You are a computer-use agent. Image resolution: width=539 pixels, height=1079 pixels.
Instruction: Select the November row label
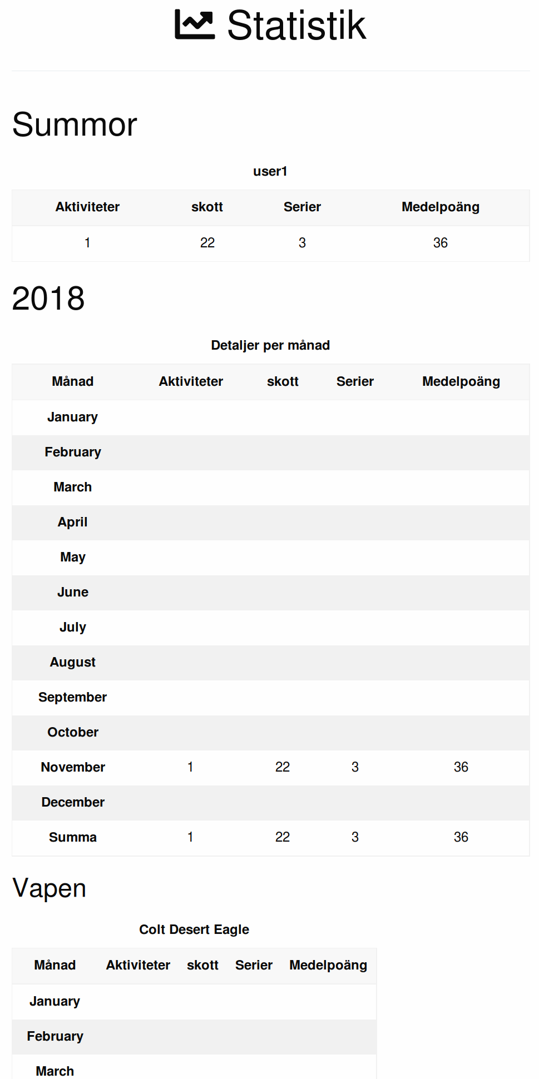(x=73, y=767)
